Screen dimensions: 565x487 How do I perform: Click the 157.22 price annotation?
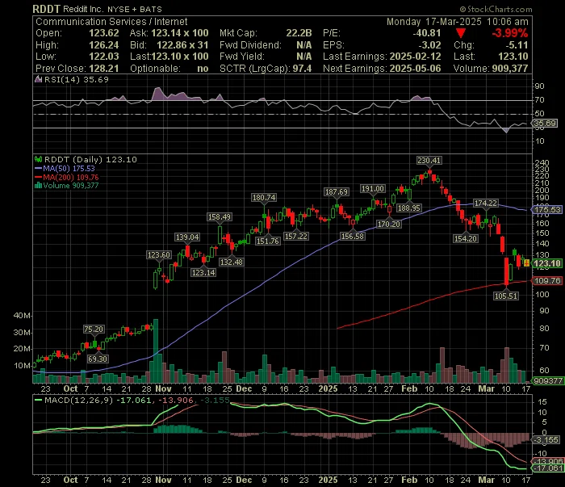click(x=295, y=236)
